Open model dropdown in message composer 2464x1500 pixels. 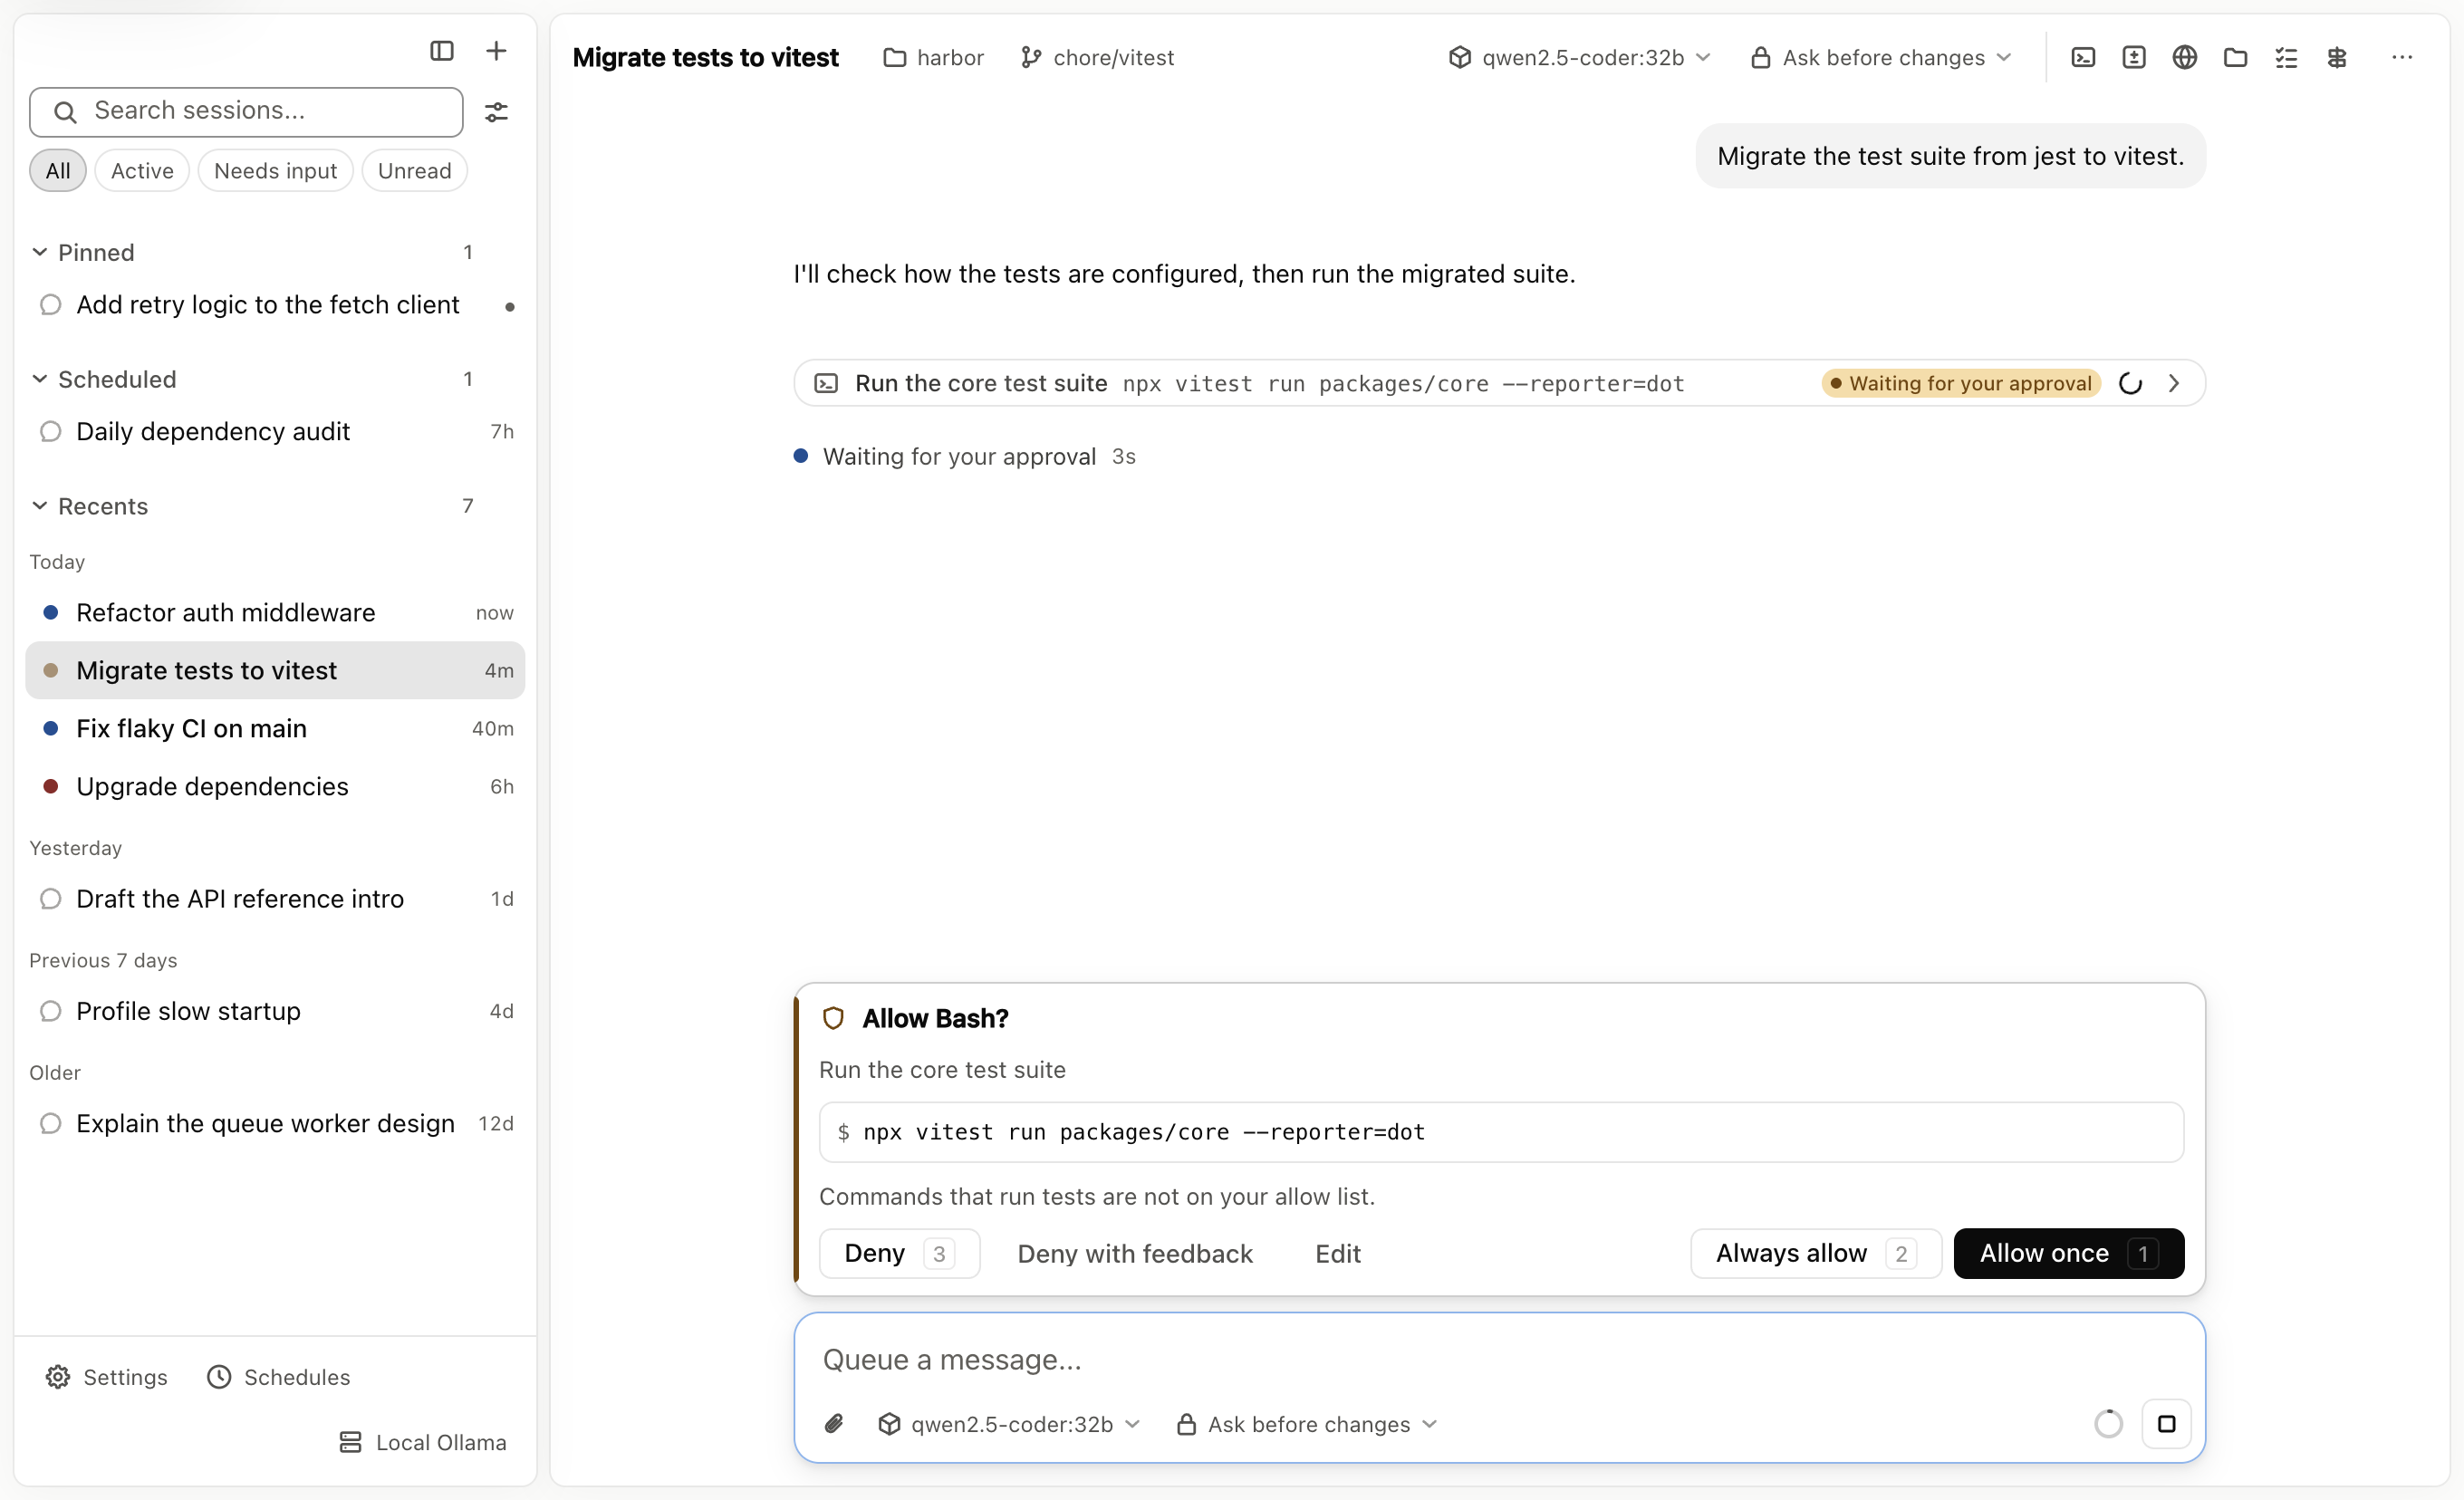(x=1009, y=1424)
